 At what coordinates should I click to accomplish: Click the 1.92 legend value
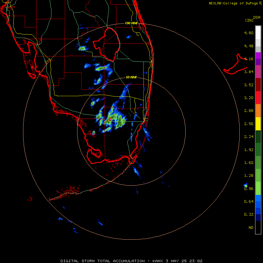click(249, 150)
